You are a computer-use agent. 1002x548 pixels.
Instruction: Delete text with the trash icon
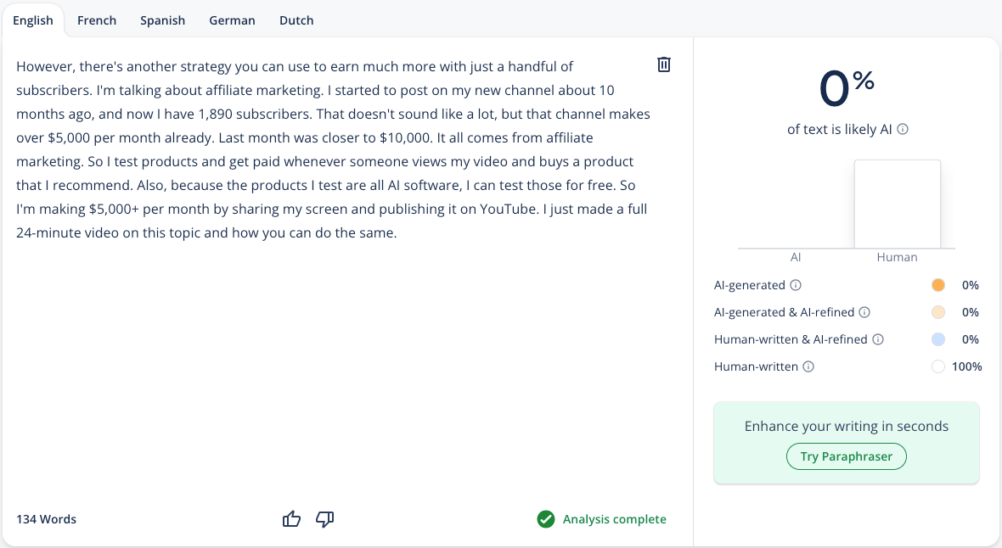[x=664, y=64]
